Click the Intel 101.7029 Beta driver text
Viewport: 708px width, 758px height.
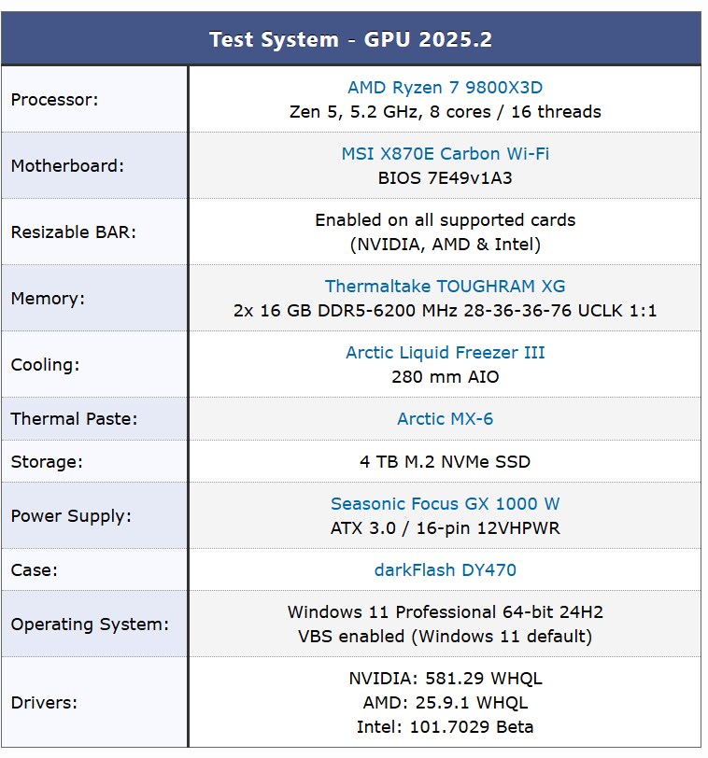click(x=445, y=726)
